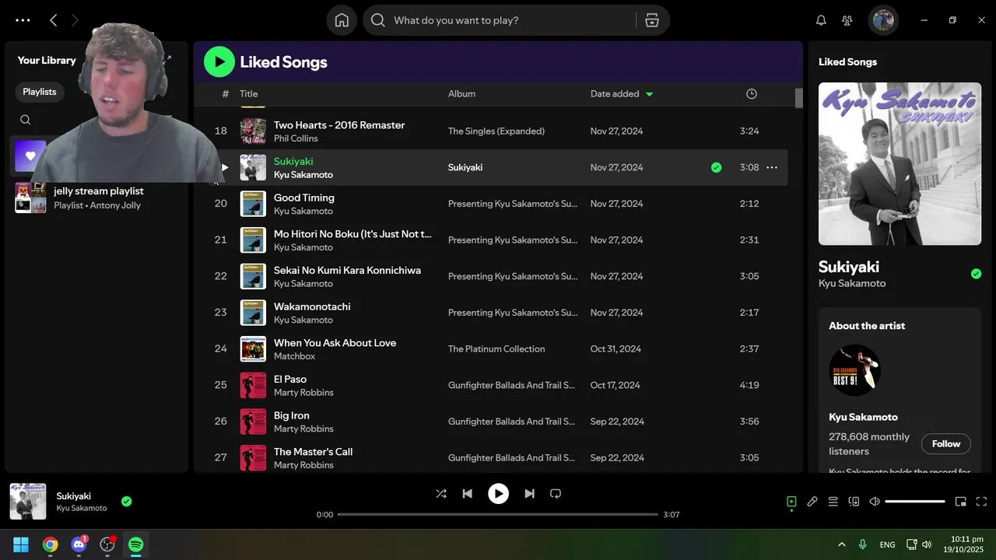Open the Kyu Sakamoto artist round photo
996x560 pixels.
[854, 370]
